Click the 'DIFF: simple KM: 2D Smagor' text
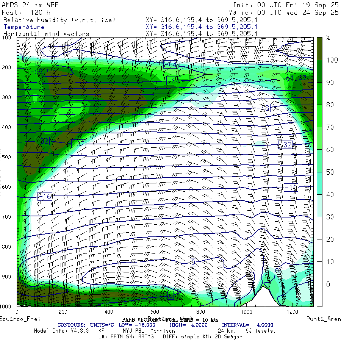Image resolution: width=341 pixels, height=341 pixels. tap(202, 337)
